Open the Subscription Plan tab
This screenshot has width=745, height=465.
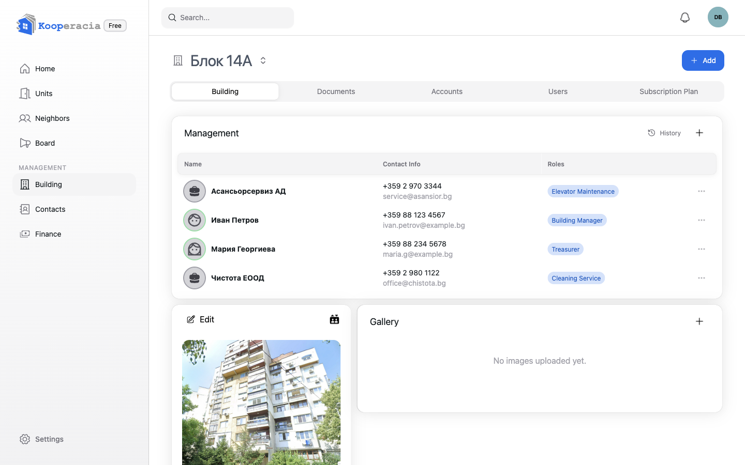668,91
